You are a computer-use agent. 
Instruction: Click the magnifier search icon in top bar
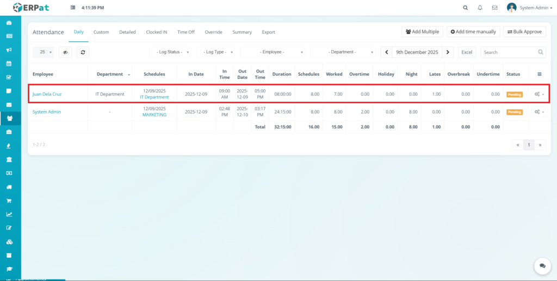pos(465,8)
